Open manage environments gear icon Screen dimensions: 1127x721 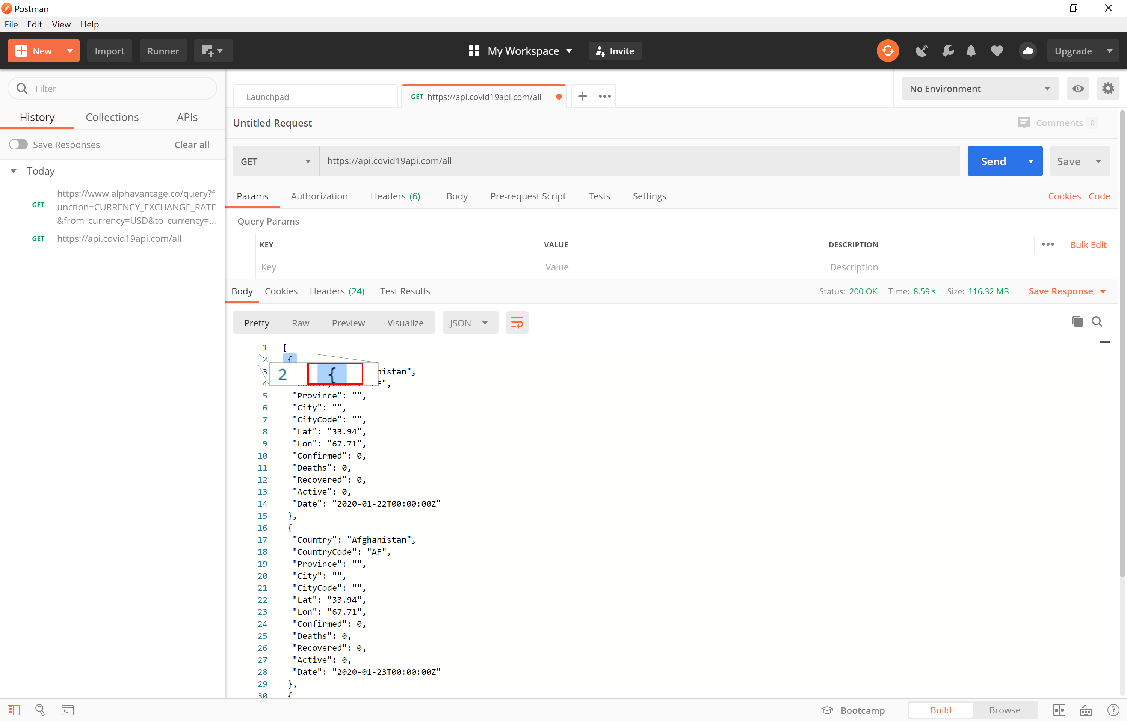1107,89
